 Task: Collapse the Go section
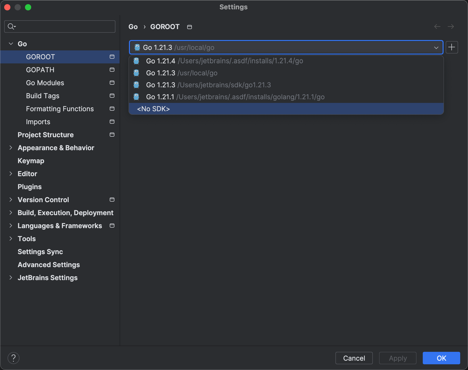11,44
